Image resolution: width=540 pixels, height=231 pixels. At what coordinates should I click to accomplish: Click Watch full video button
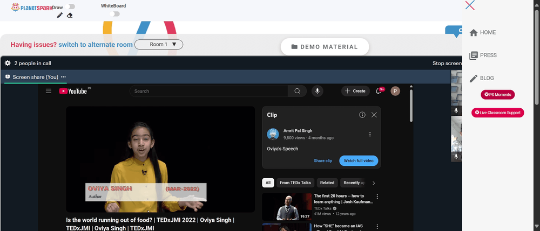click(359, 160)
